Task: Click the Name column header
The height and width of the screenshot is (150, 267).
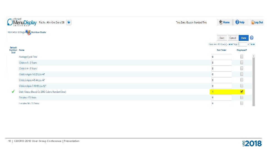Action: (22, 50)
